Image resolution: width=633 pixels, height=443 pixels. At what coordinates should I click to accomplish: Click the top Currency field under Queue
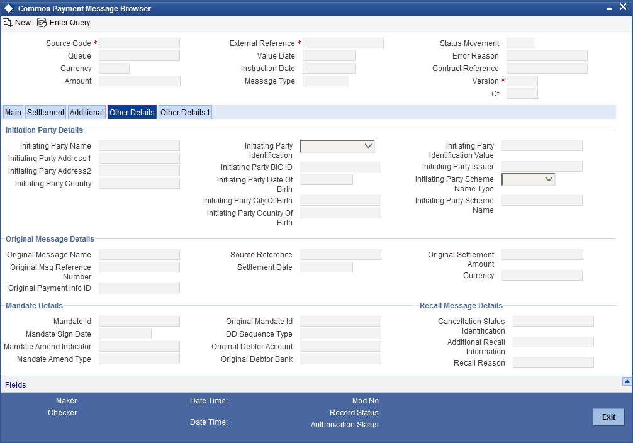[115, 68]
